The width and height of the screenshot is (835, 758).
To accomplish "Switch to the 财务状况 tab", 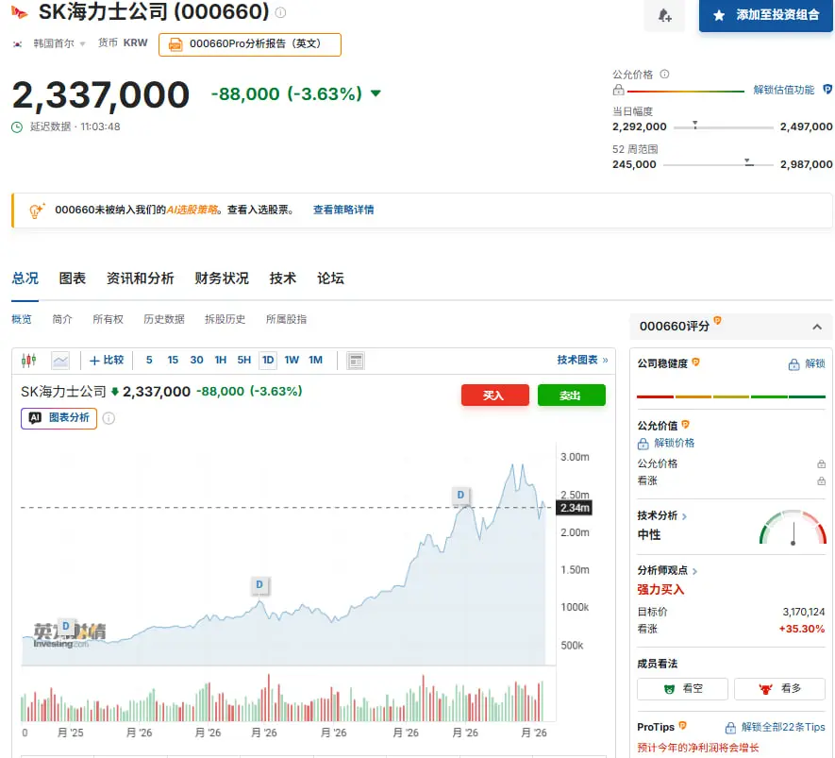I will tap(222, 278).
